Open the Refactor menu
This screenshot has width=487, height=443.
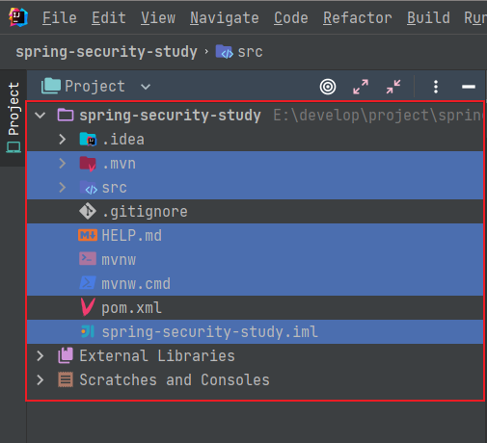358,17
